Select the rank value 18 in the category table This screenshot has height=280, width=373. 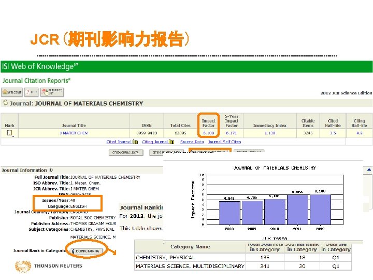coord(302,257)
